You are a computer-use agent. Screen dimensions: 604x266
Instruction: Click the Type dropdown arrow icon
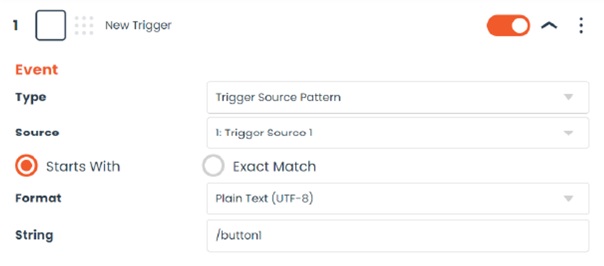click(568, 97)
